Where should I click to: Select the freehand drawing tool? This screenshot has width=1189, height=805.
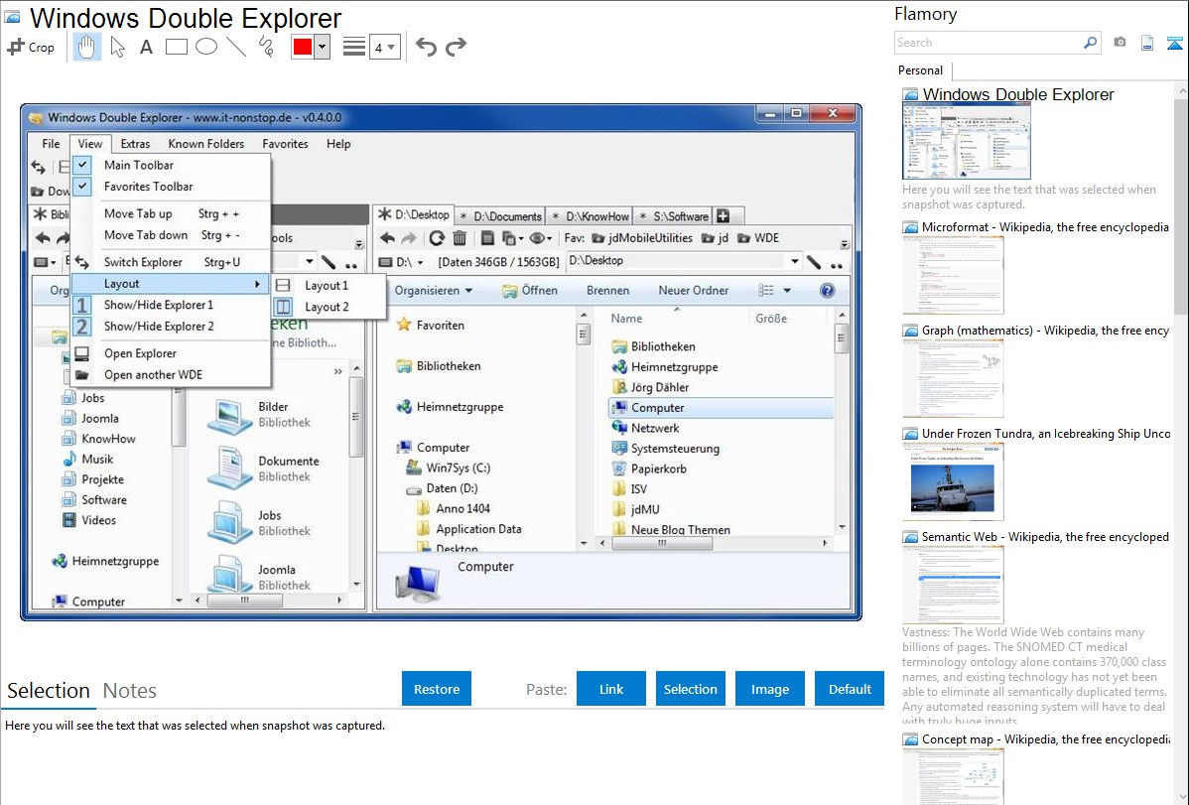266,47
